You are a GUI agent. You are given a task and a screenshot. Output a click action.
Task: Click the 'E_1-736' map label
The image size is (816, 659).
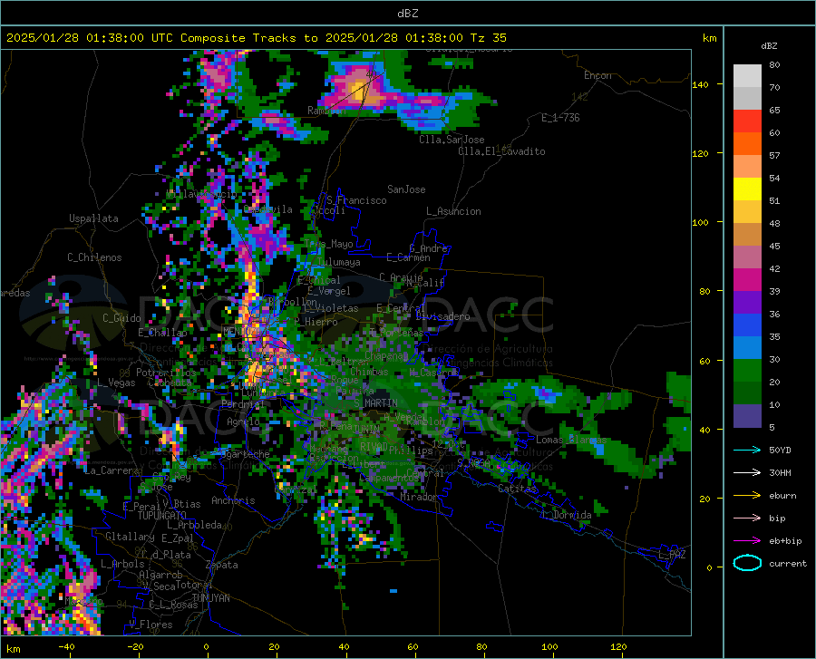pos(560,118)
